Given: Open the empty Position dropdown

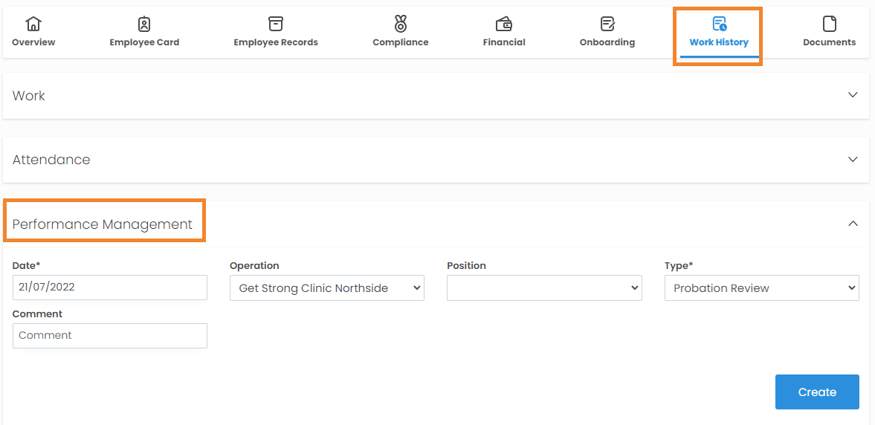Looking at the screenshot, I should 544,288.
